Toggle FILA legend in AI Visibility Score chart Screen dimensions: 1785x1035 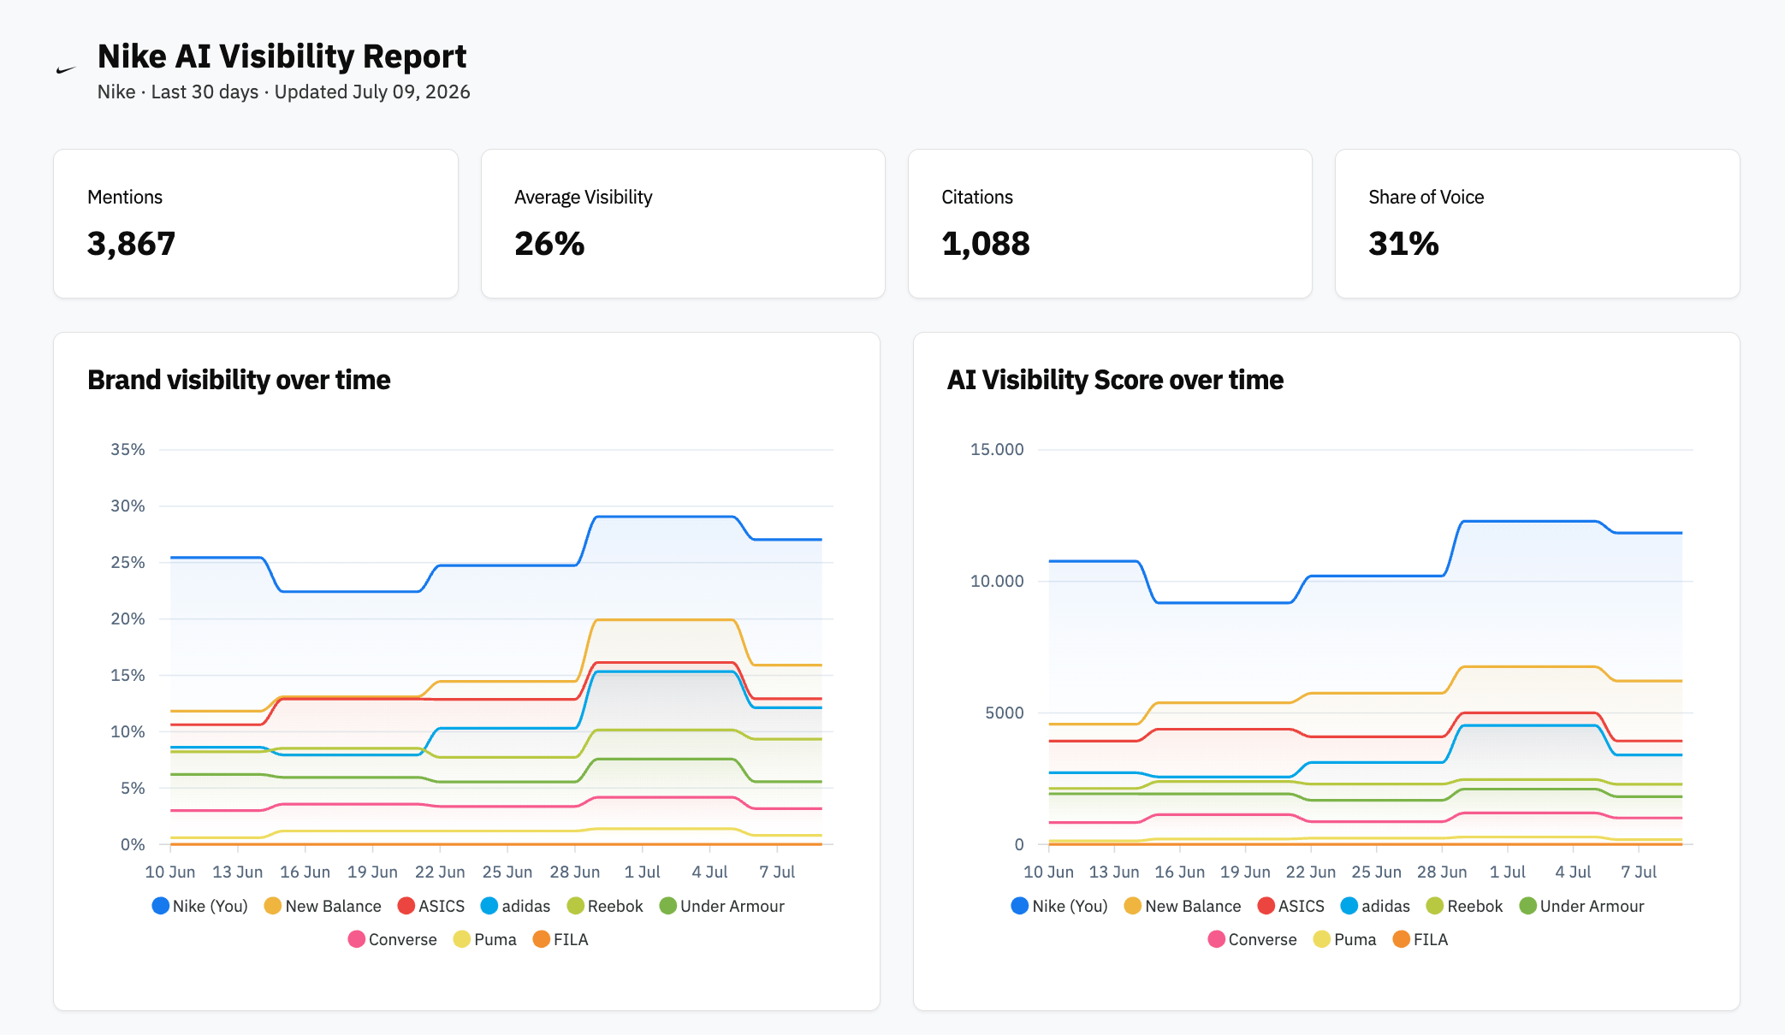point(1420,939)
